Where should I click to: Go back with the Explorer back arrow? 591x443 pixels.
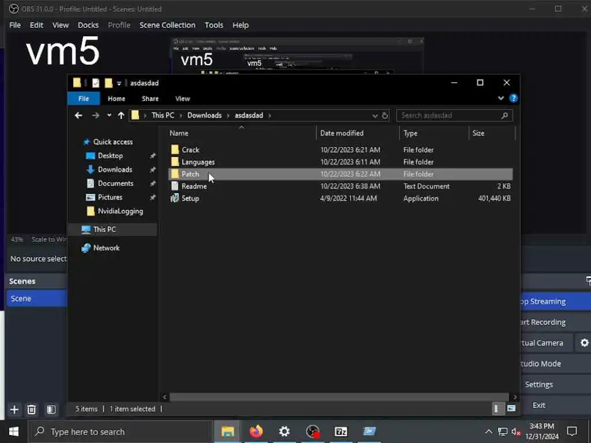pyautogui.click(x=78, y=115)
